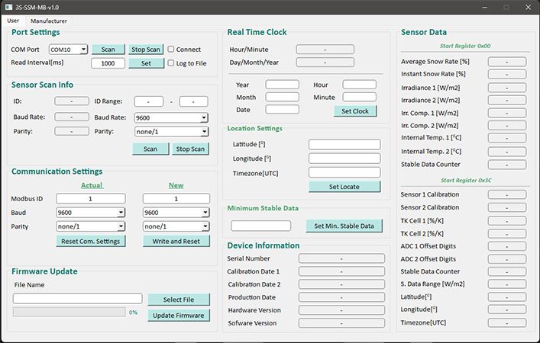Click the firmware update progress bar
Viewport: 540px width, 343px height.
pos(70,312)
